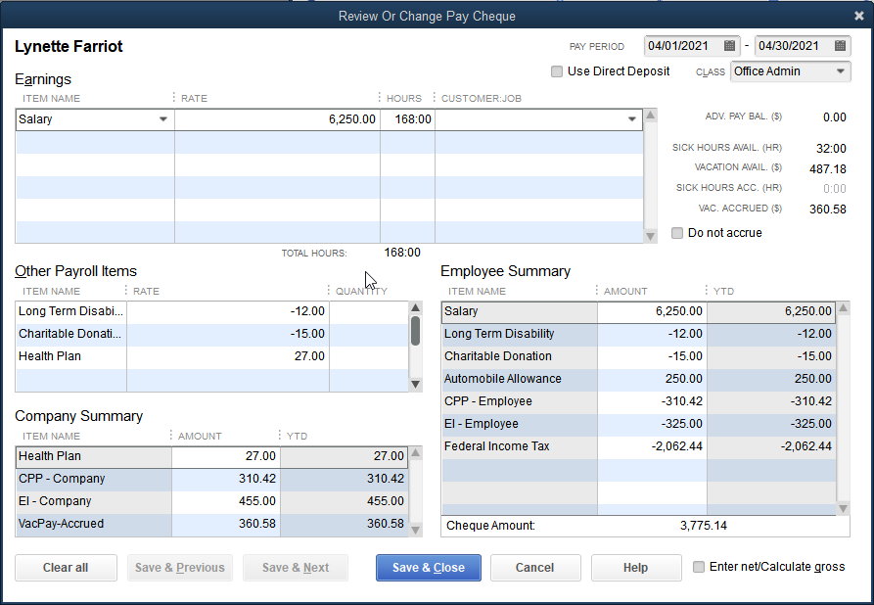Screen dimensions: 874x605
Task: Select CPP - Company row
Action: tap(211, 479)
